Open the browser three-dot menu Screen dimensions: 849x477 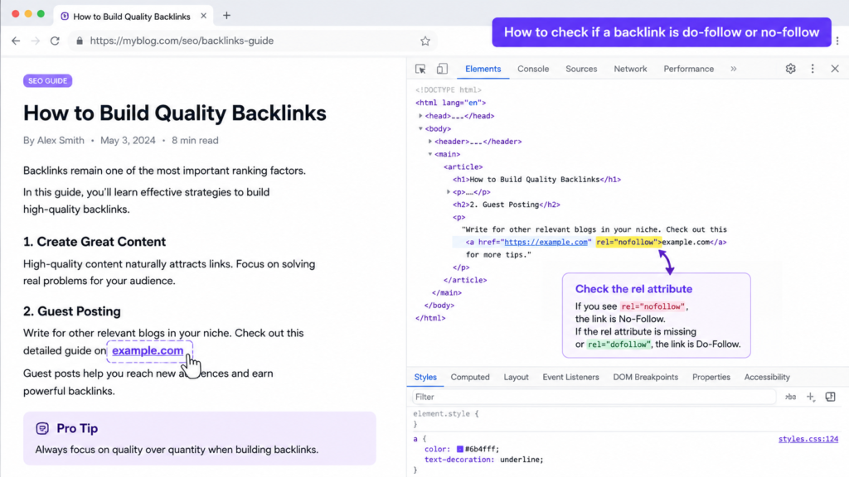(837, 41)
